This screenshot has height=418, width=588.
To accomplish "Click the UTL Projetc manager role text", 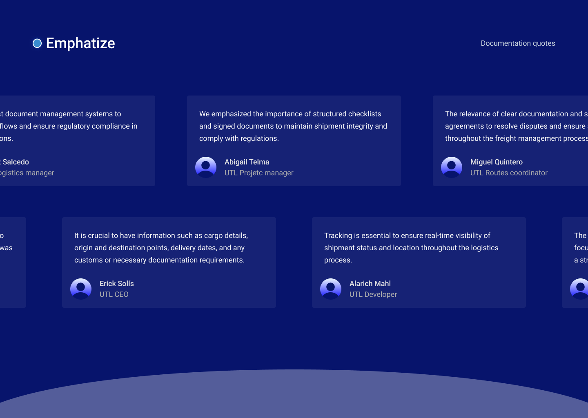I will tap(259, 173).
